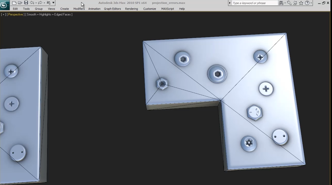Open the dropdown next to binoculars search
Viewport: 332px width, 185px height.
285,3
